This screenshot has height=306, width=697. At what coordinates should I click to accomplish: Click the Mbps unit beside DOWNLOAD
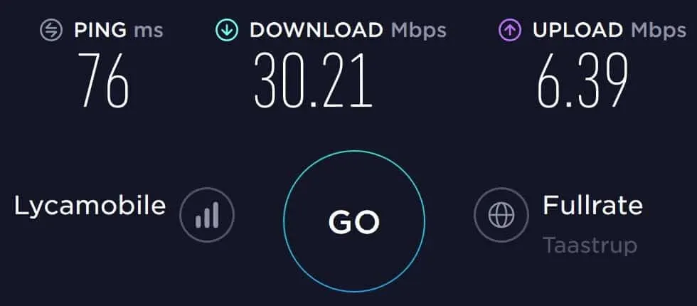click(x=419, y=31)
